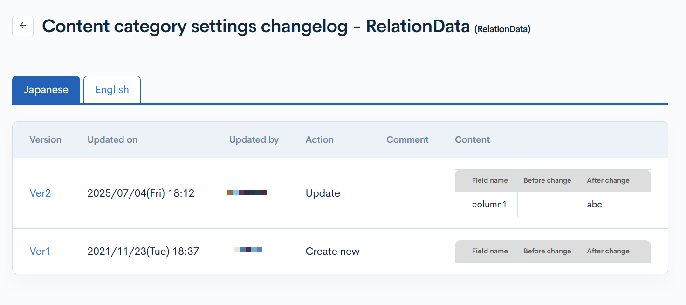Click the Action column header

pos(319,140)
